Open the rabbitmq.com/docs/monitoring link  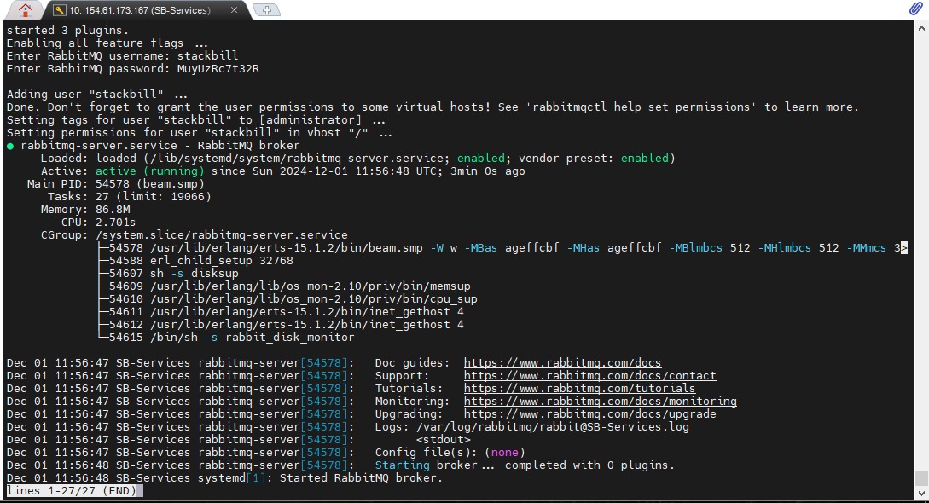pyautogui.click(x=601, y=402)
